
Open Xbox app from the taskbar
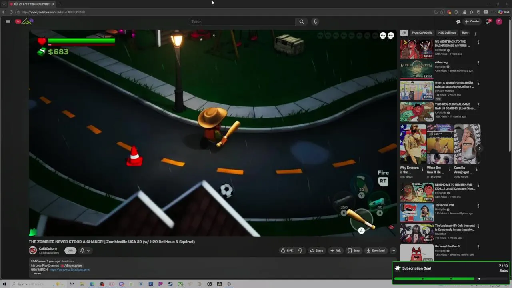[x=180, y=284]
